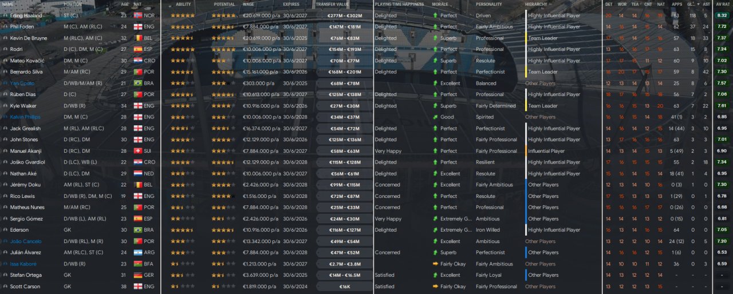
Task: Click Manuel Akanji's Influential Player cell
Action: [x=546, y=151]
